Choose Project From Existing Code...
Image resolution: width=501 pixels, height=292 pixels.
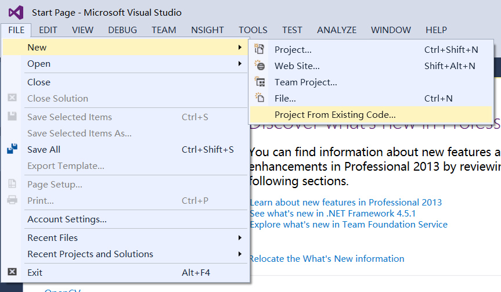point(371,115)
